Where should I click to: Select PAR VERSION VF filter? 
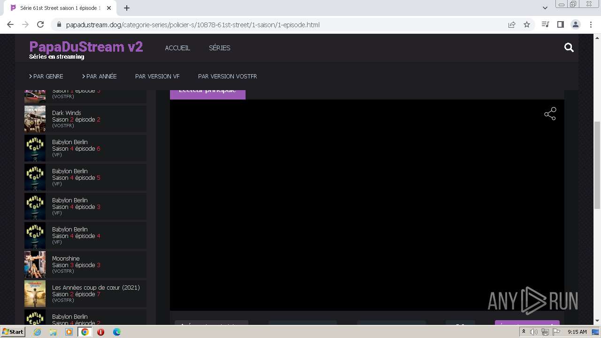(157, 76)
